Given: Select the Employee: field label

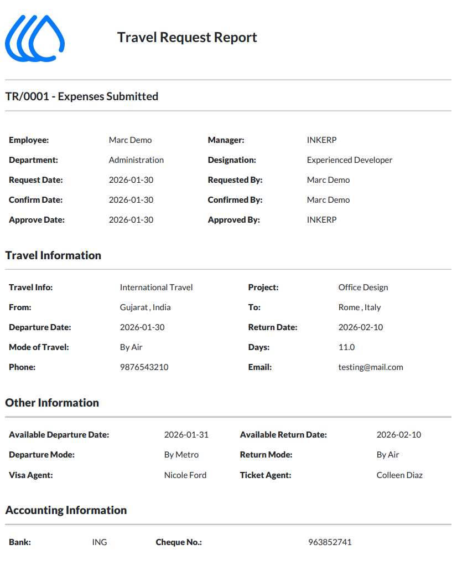Looking at the screenshot, I should [29, 140].
